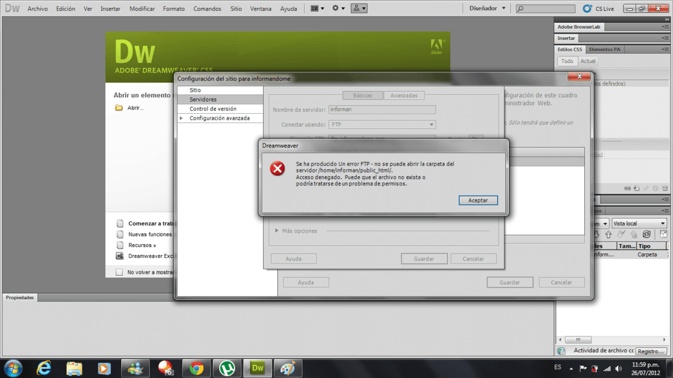Click the search field in the top bar

click(x=546, y=8)
